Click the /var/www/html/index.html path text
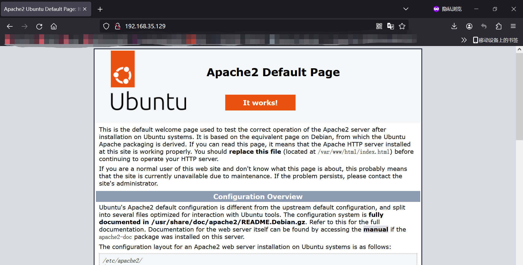Viewport: 523px width, 265px height. 354,152
